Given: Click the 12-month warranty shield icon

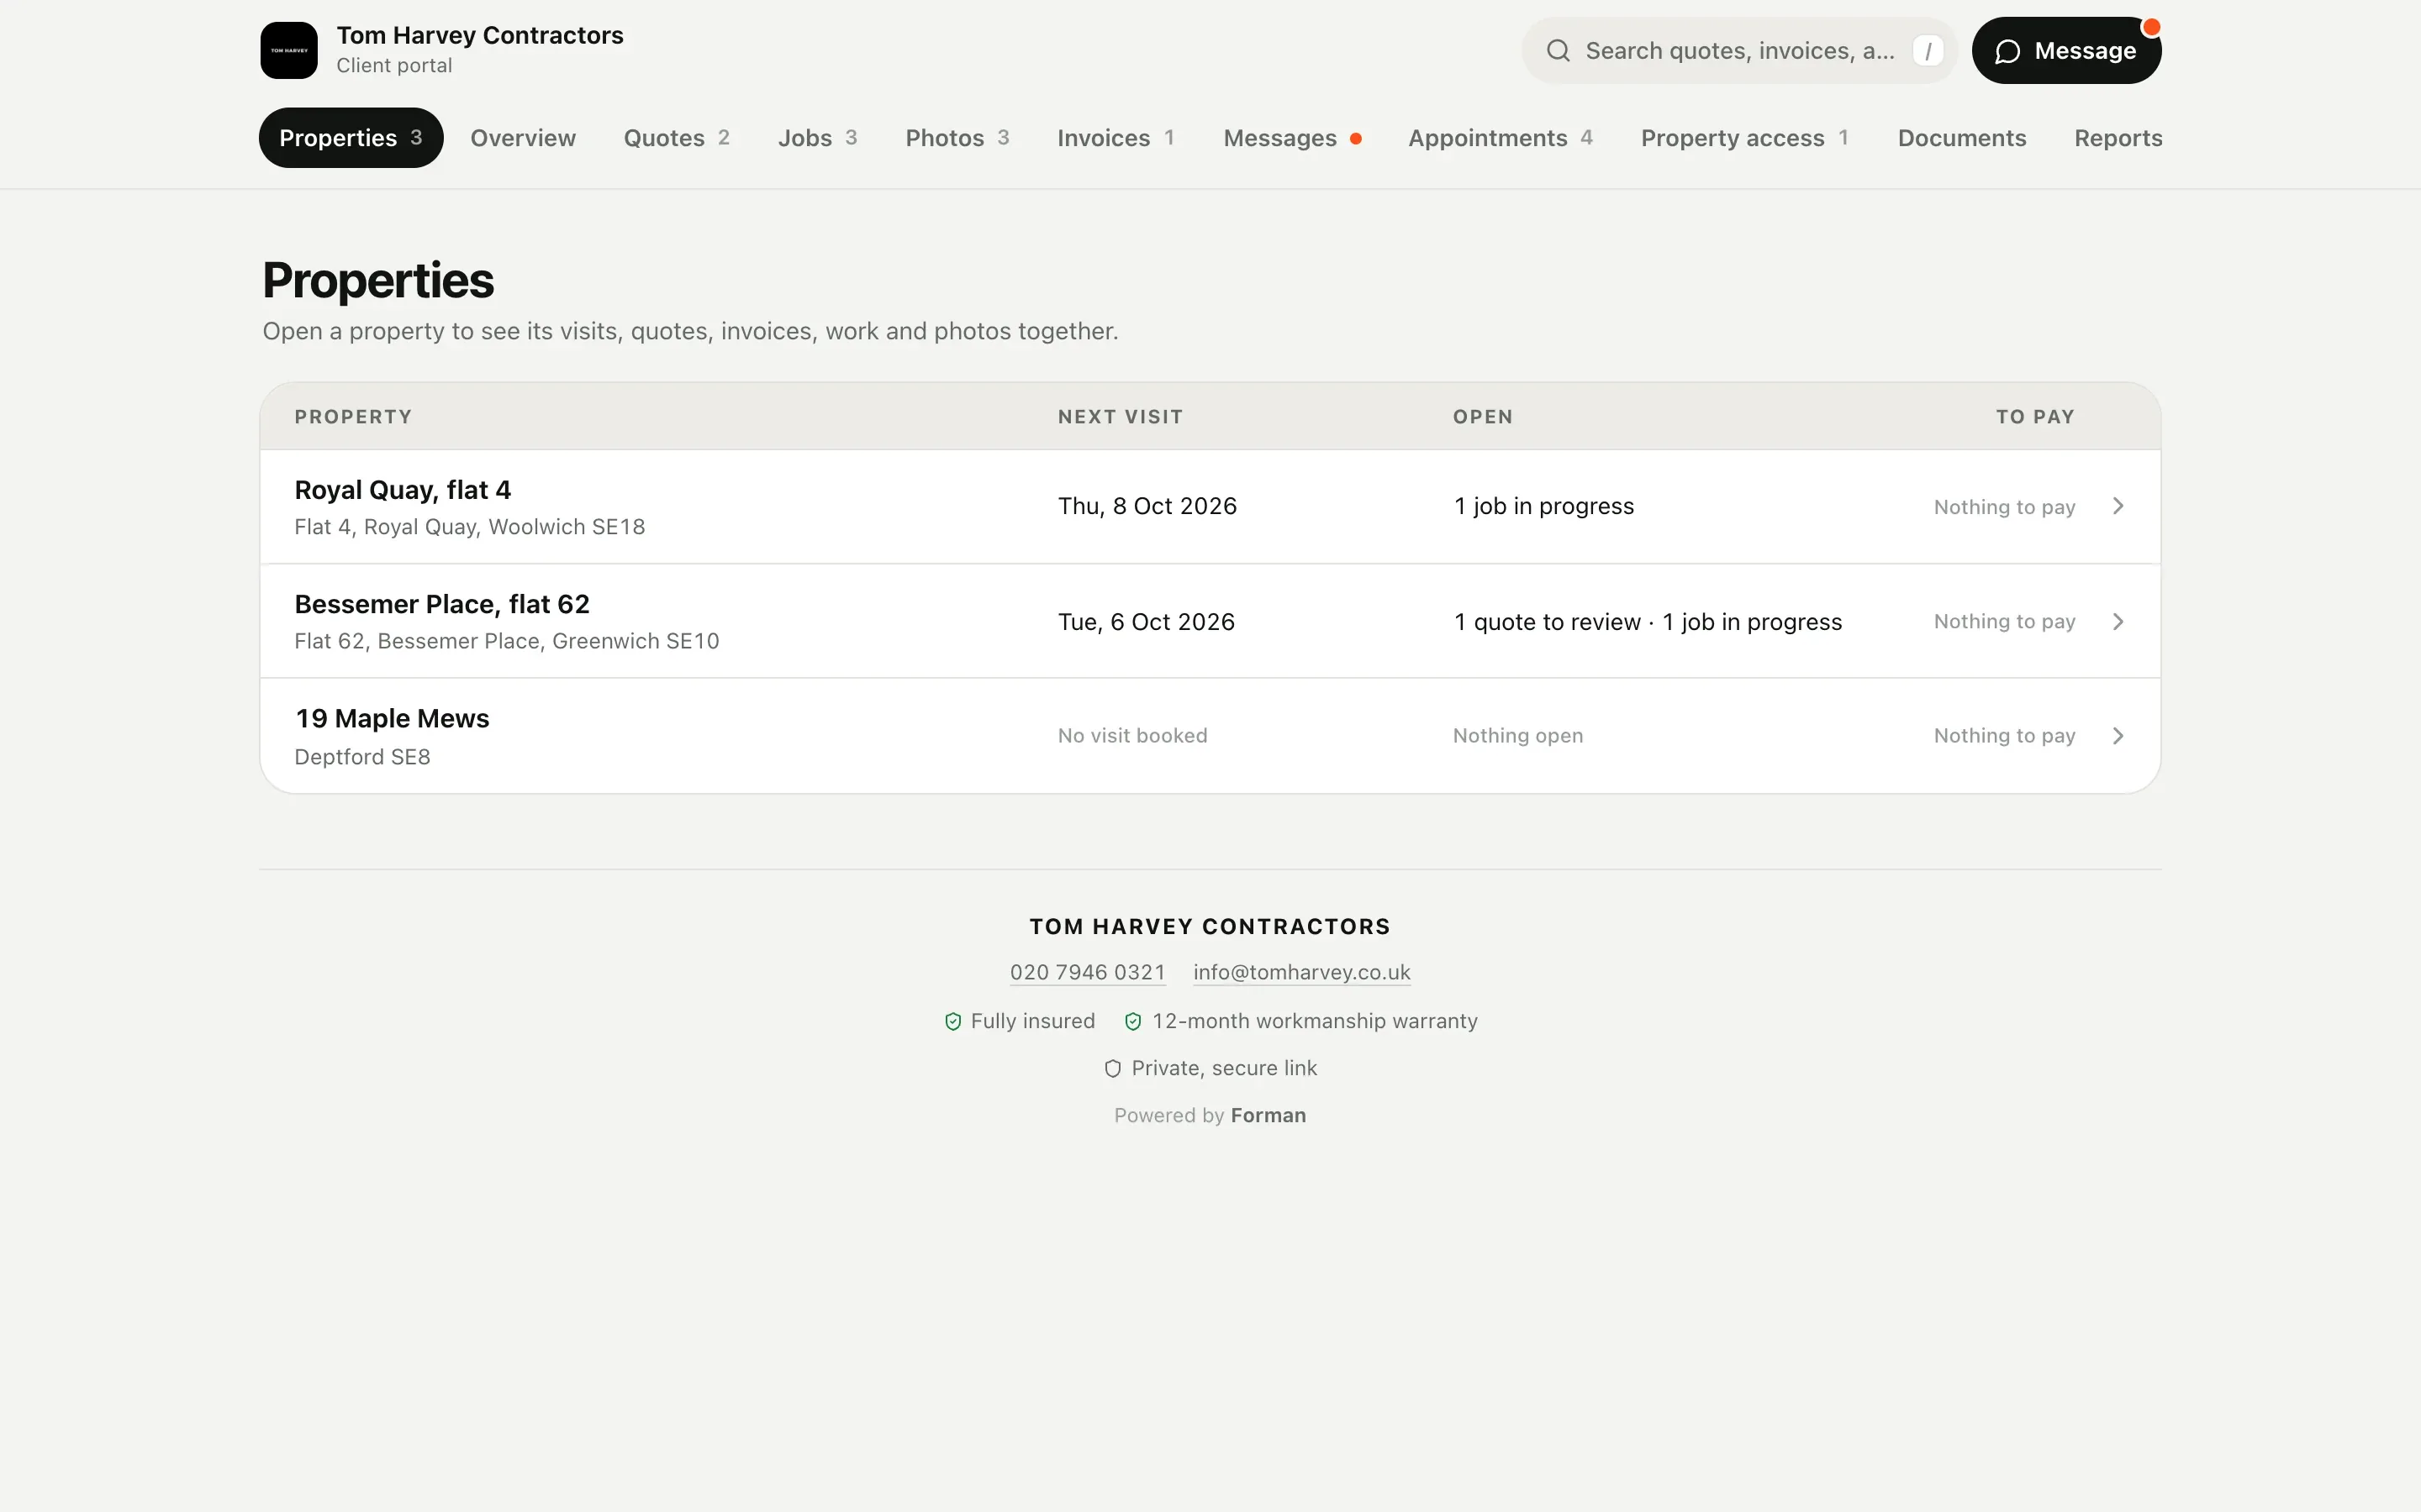Looking at the screenshot, I should click(x=1132, y=1021).
